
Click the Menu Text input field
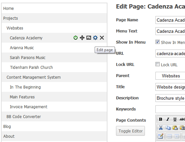[x=170, y=31]
